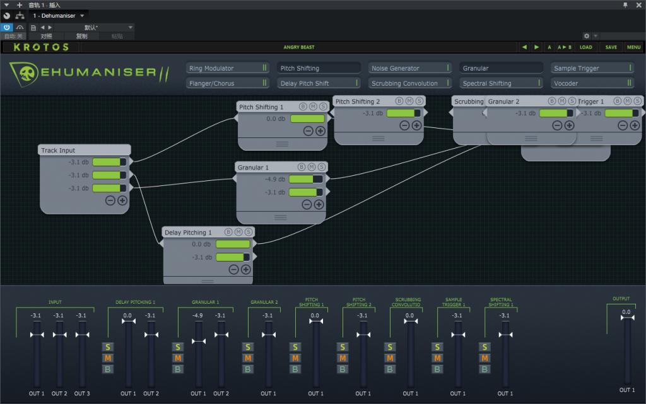Add a Ring Modulator module
The height and width of the screenshot is (404, 646).
point(228,68)
